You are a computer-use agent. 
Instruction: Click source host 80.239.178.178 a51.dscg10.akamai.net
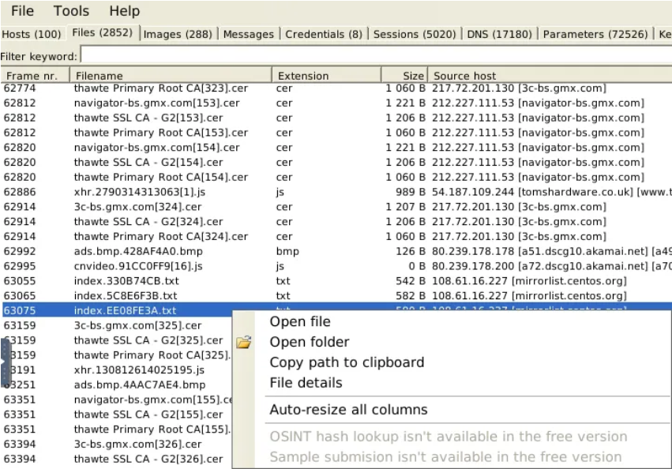pyautogui.click(x=551, y=251)
